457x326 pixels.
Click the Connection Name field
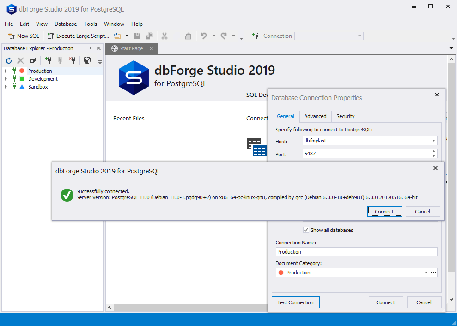[356, 252]
